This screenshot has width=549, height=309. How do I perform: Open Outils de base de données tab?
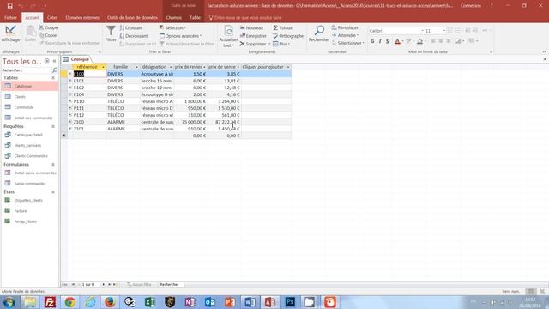[132, 17]
